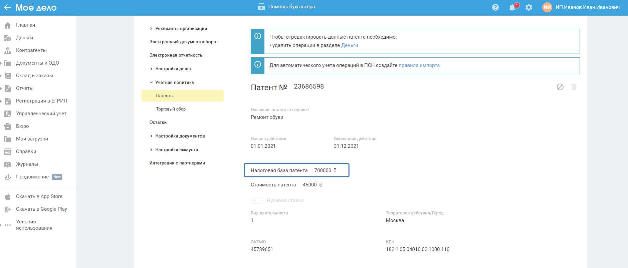Click the Справки icon

[x=8, y=152]
